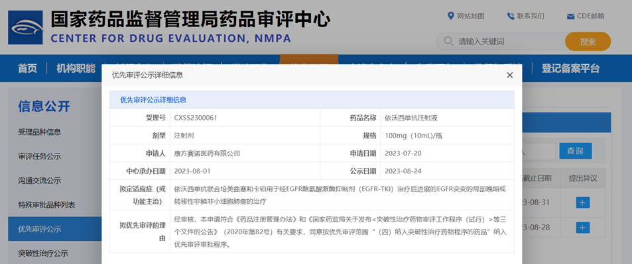Image resolution: width=632 pixels, height=264 pixels.
Task: Click the blue 查询 button
Action: tap(575, 151)
